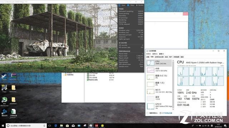Image resolution: width=229 pixels, height=128 pixels.
Task: Select the Wi-Fi item in performance sidebar
Action: coord(159,91)
